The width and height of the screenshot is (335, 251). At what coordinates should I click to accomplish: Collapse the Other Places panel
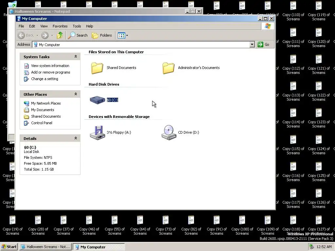click(76, 94)
